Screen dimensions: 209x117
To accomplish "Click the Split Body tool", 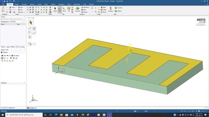I will (85, 7).
